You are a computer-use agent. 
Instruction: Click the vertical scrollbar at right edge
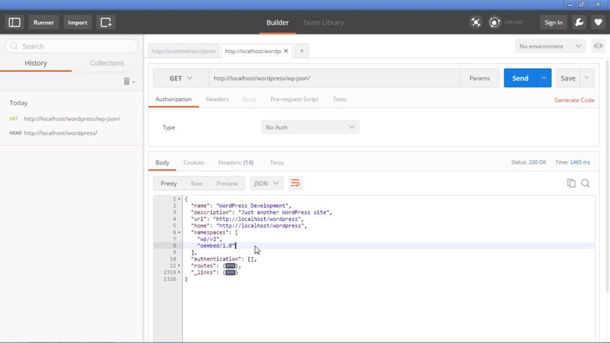tap(607, 175)
